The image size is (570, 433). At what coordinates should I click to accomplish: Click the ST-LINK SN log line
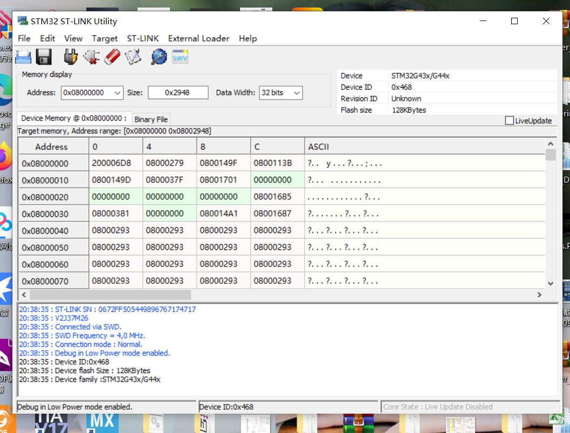click(107, 309)
